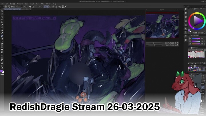Select the Ruler tool
This screenshot has width=206, height=116.
coord(2,60)
